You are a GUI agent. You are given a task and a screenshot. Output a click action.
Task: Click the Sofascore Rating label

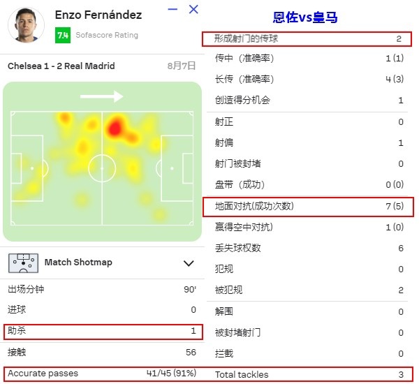107,35
